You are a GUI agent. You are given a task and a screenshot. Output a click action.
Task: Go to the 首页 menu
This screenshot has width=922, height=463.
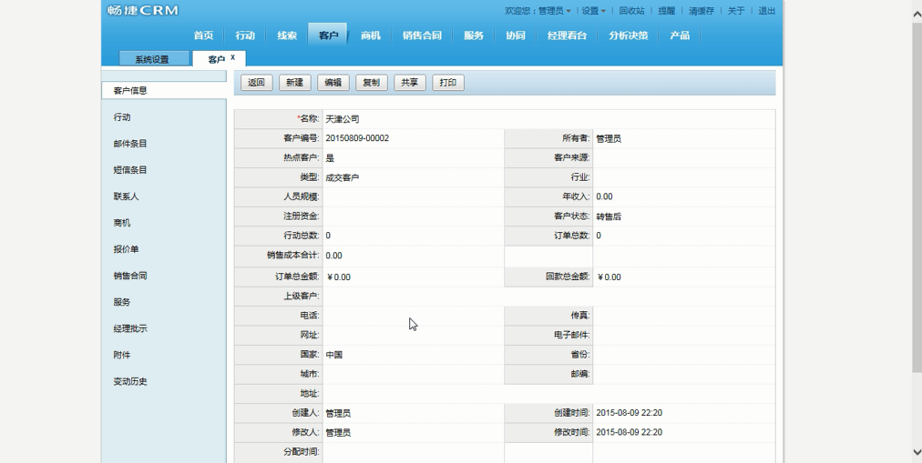pyautogui.click(x=203, y=35)
